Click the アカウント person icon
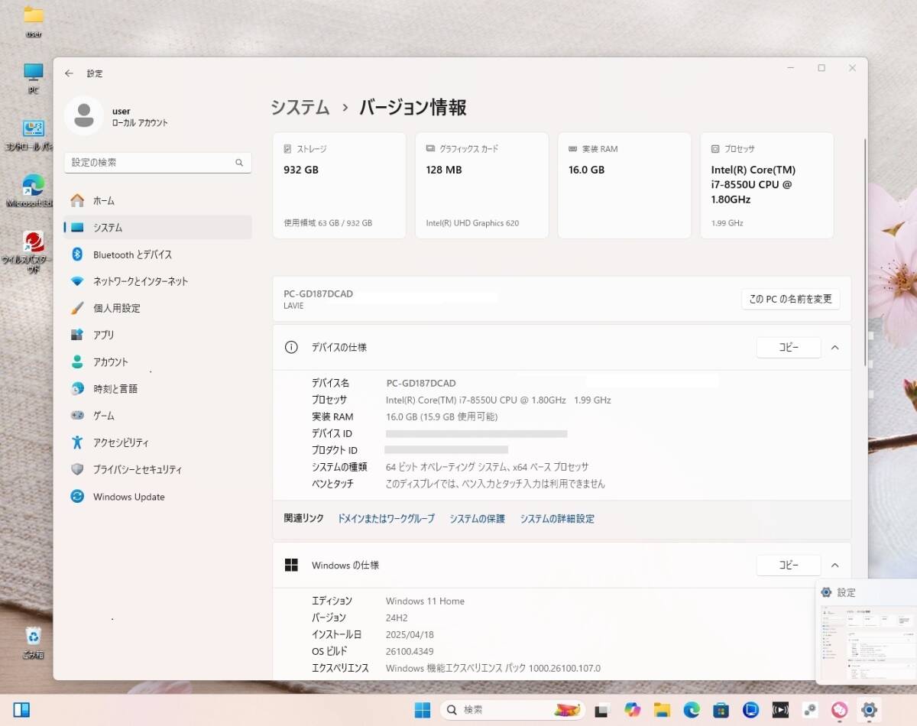This screenshot has height=726, width=917. pyautogui.click(x=77, y=361)
